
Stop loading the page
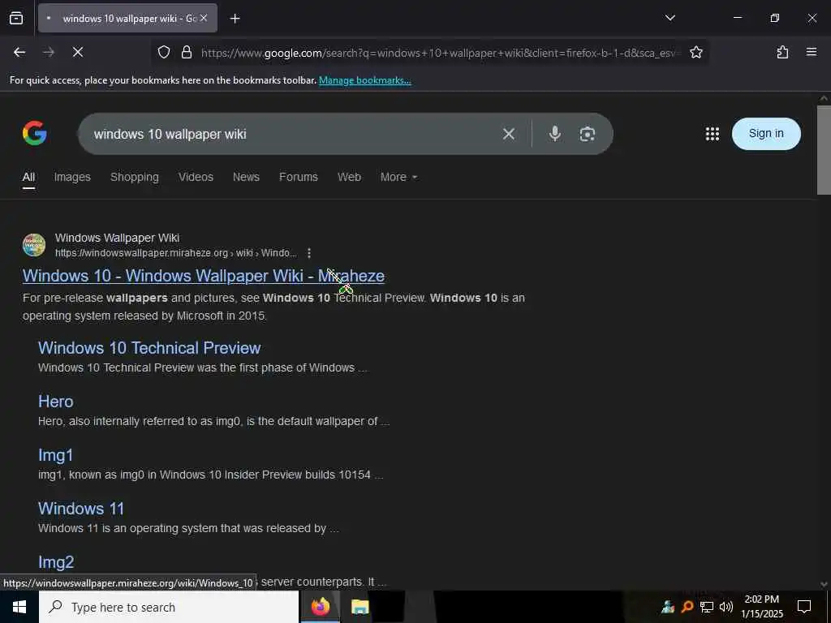(77, 53)
